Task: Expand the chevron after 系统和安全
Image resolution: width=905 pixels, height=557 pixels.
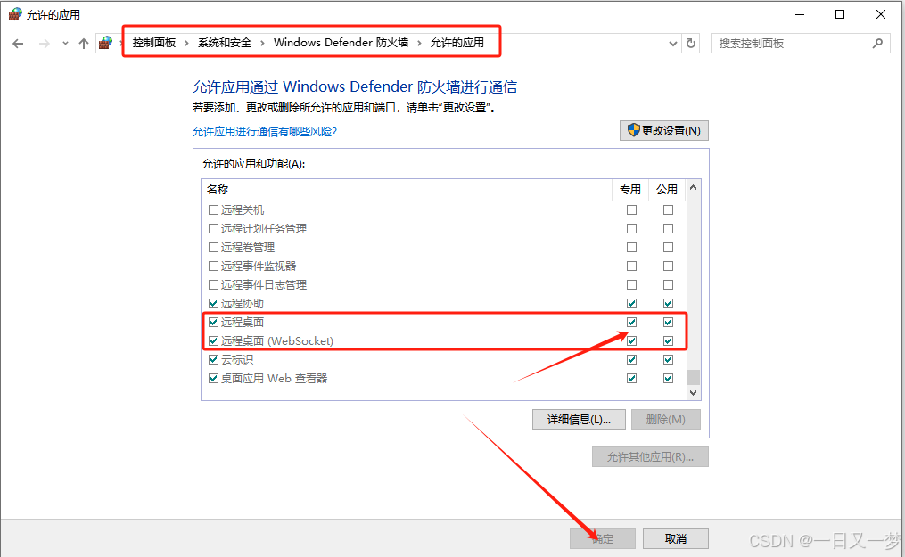Action: click(x=262, y=44)
